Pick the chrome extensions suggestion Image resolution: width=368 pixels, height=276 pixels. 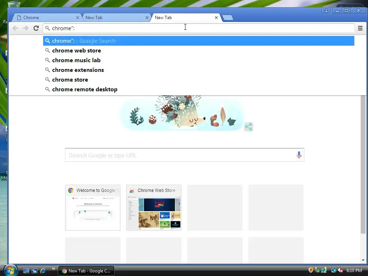coord(198,70)
